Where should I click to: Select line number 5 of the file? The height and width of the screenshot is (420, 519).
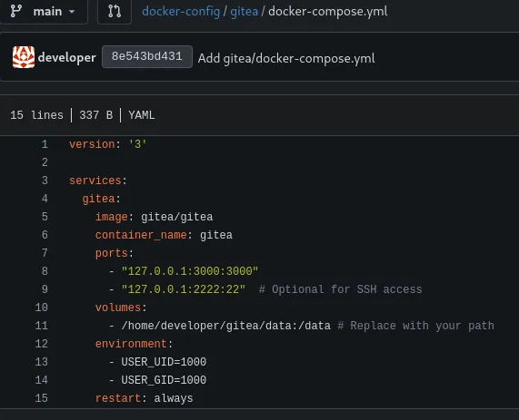(45, 217)
